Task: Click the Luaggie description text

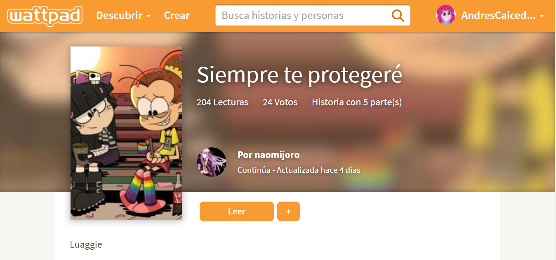Action: click(x=86, y=245)
